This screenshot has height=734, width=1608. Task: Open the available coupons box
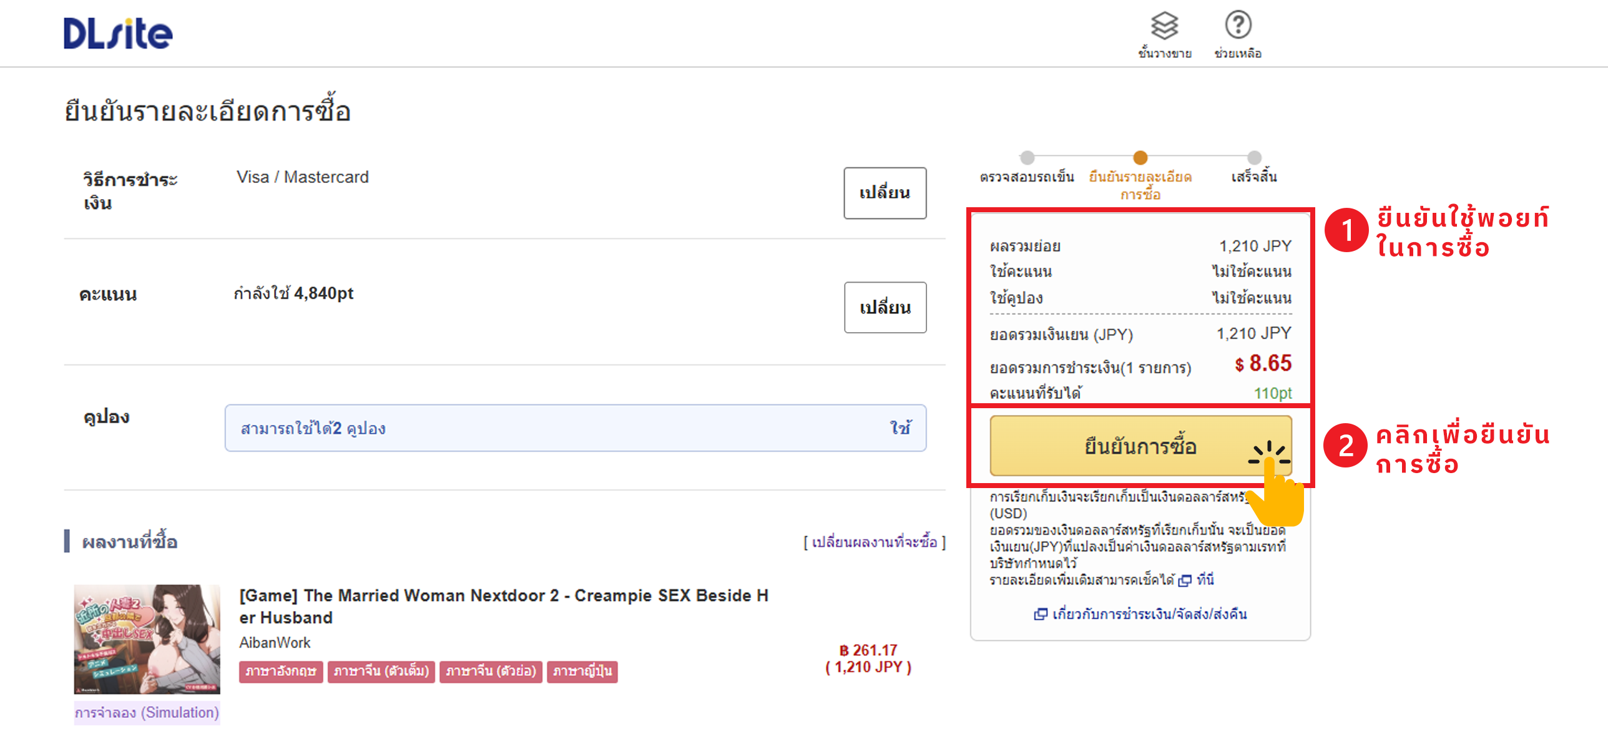[562, 428]
